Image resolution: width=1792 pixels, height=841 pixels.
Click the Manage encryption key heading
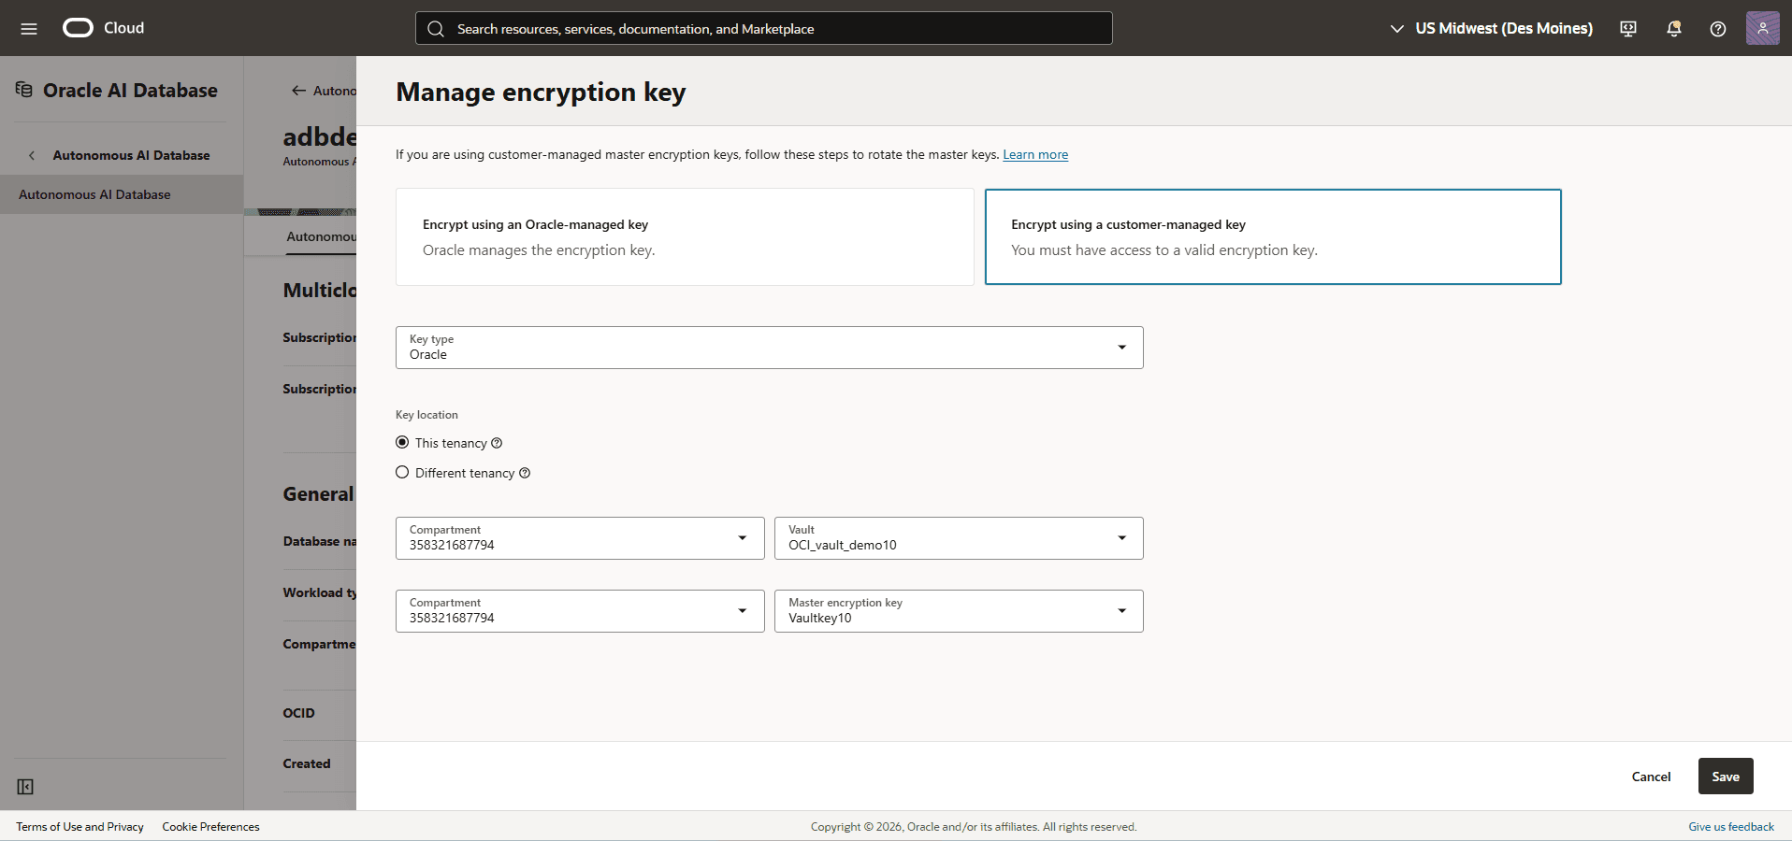(x=541, y=92)
